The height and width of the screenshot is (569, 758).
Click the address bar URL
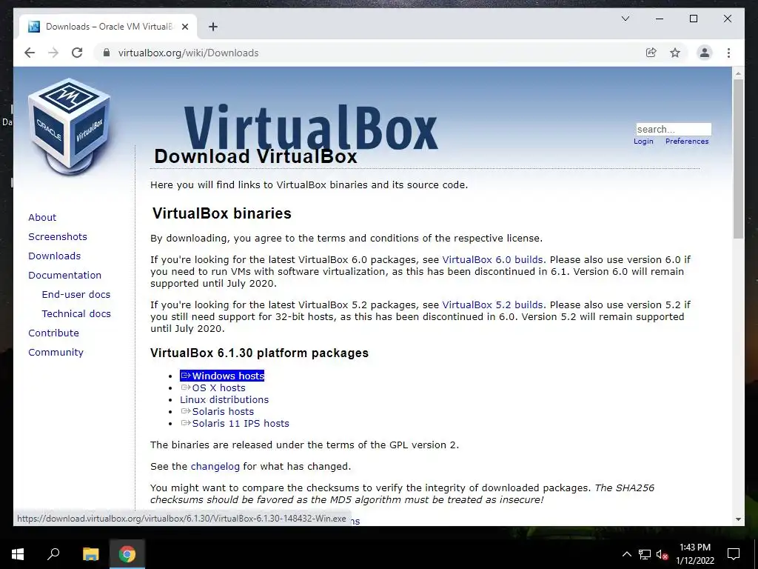pos(189,53)
